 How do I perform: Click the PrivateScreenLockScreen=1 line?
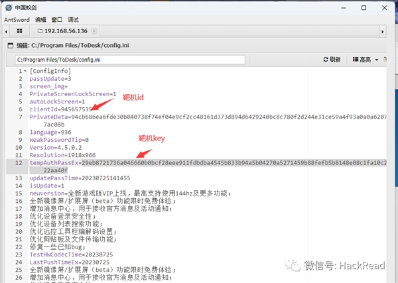pos(73,94)
